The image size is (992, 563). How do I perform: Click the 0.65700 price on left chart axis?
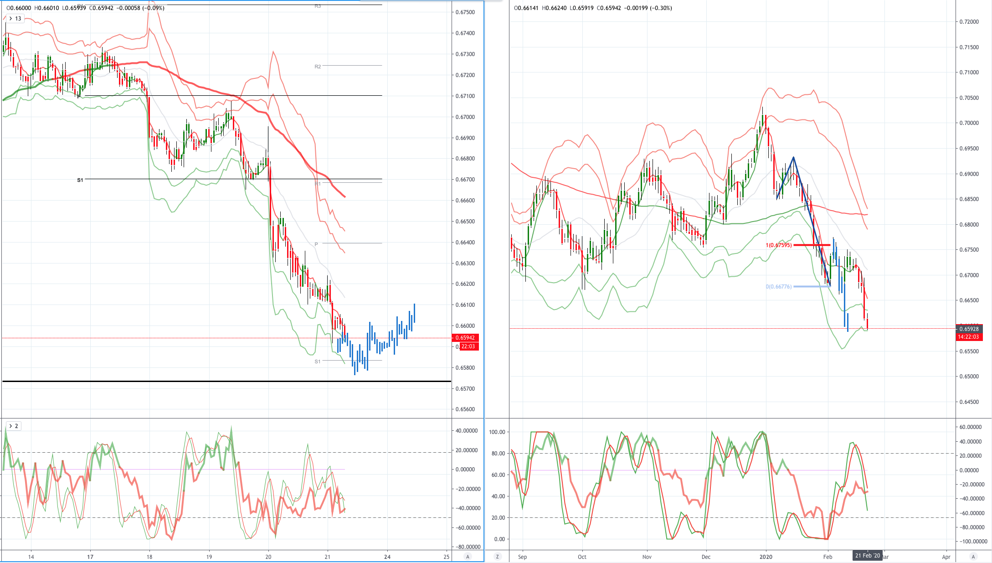tap(465, 389)
